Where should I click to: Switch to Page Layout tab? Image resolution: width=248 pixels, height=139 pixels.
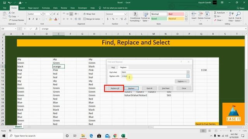pos(33,8)
